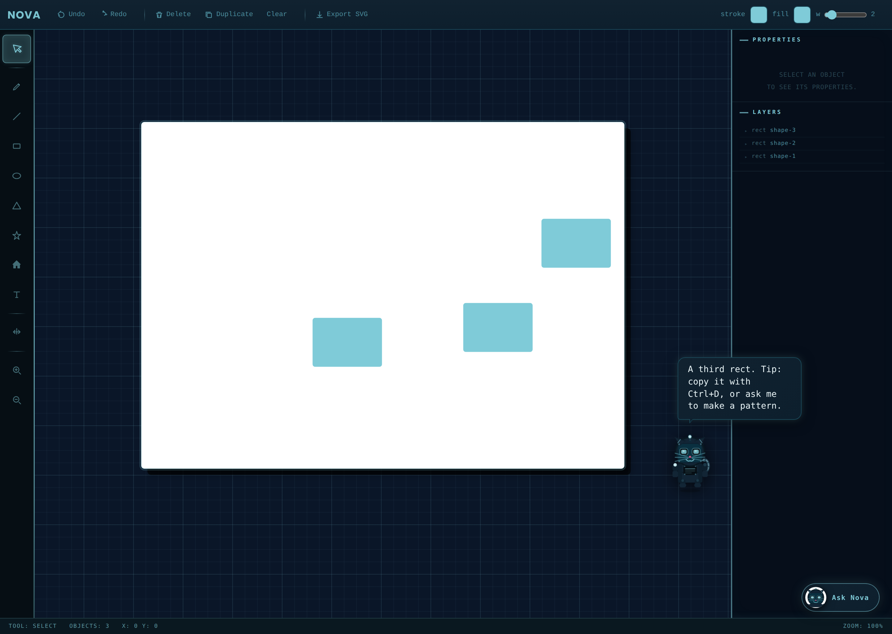Screen dimensions: 892x634
Task: Click the Nova tip speech bubble
Action: tap(739, 388)
